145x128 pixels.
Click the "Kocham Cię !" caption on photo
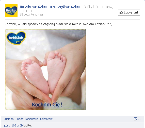47,105
